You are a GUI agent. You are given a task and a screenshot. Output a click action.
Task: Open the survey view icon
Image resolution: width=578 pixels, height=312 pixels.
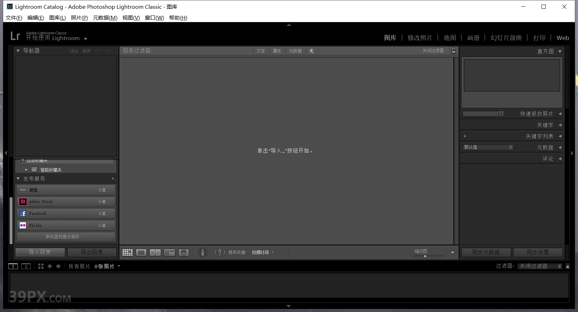click(170, 252)
